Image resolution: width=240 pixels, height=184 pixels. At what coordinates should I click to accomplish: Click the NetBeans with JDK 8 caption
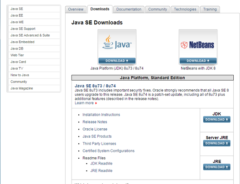tap(198, 68)
